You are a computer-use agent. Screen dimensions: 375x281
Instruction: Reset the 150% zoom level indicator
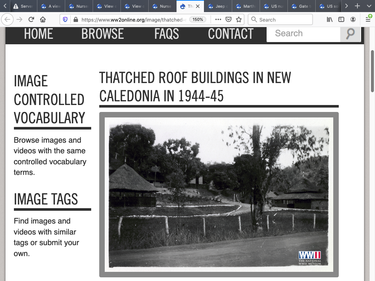[x=198, y=19]
